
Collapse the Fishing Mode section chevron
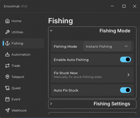point(51,31)
